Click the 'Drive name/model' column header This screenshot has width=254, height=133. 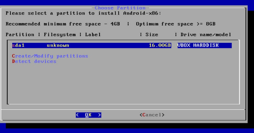206,35
